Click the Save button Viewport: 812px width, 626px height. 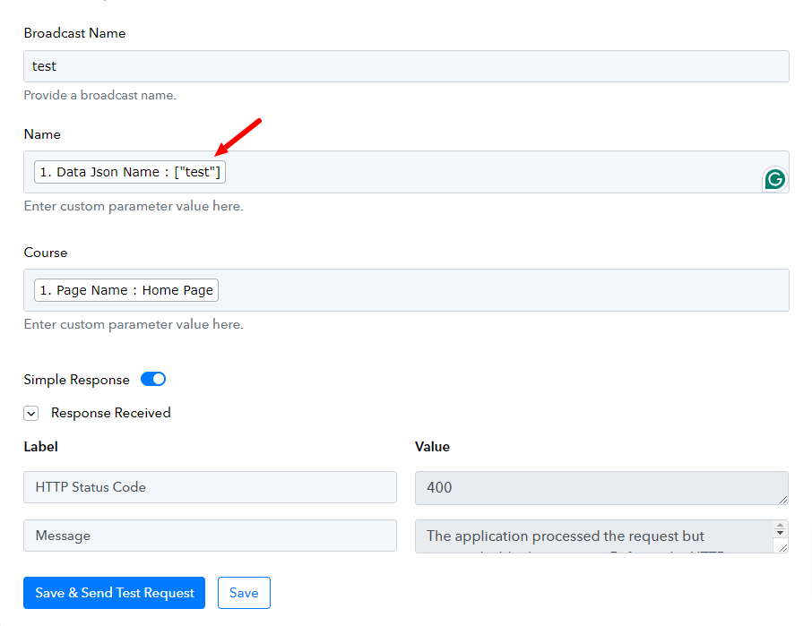pyautogui.click(x=244, y=593)
